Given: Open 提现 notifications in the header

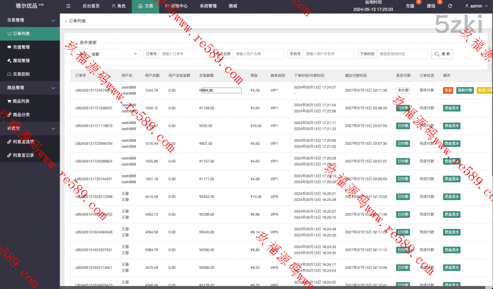Looking at the screenshot, I should point(431,6).
